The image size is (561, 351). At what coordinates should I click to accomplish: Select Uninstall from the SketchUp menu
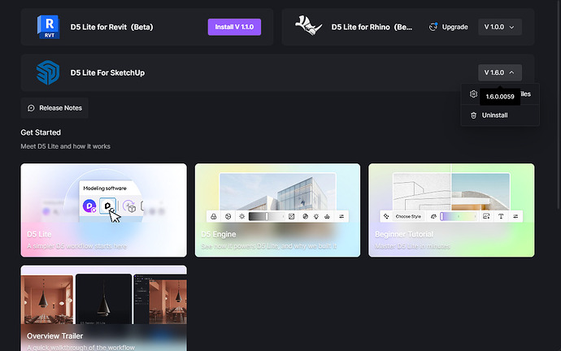(x=500, y=115)
